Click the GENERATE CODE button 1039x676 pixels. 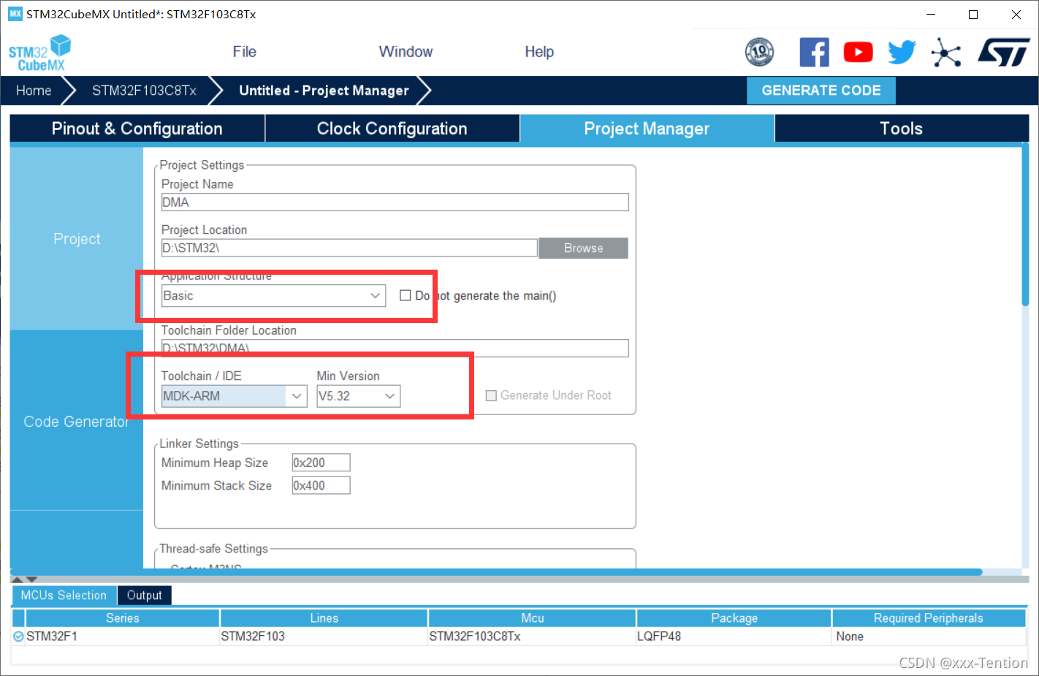821,91
